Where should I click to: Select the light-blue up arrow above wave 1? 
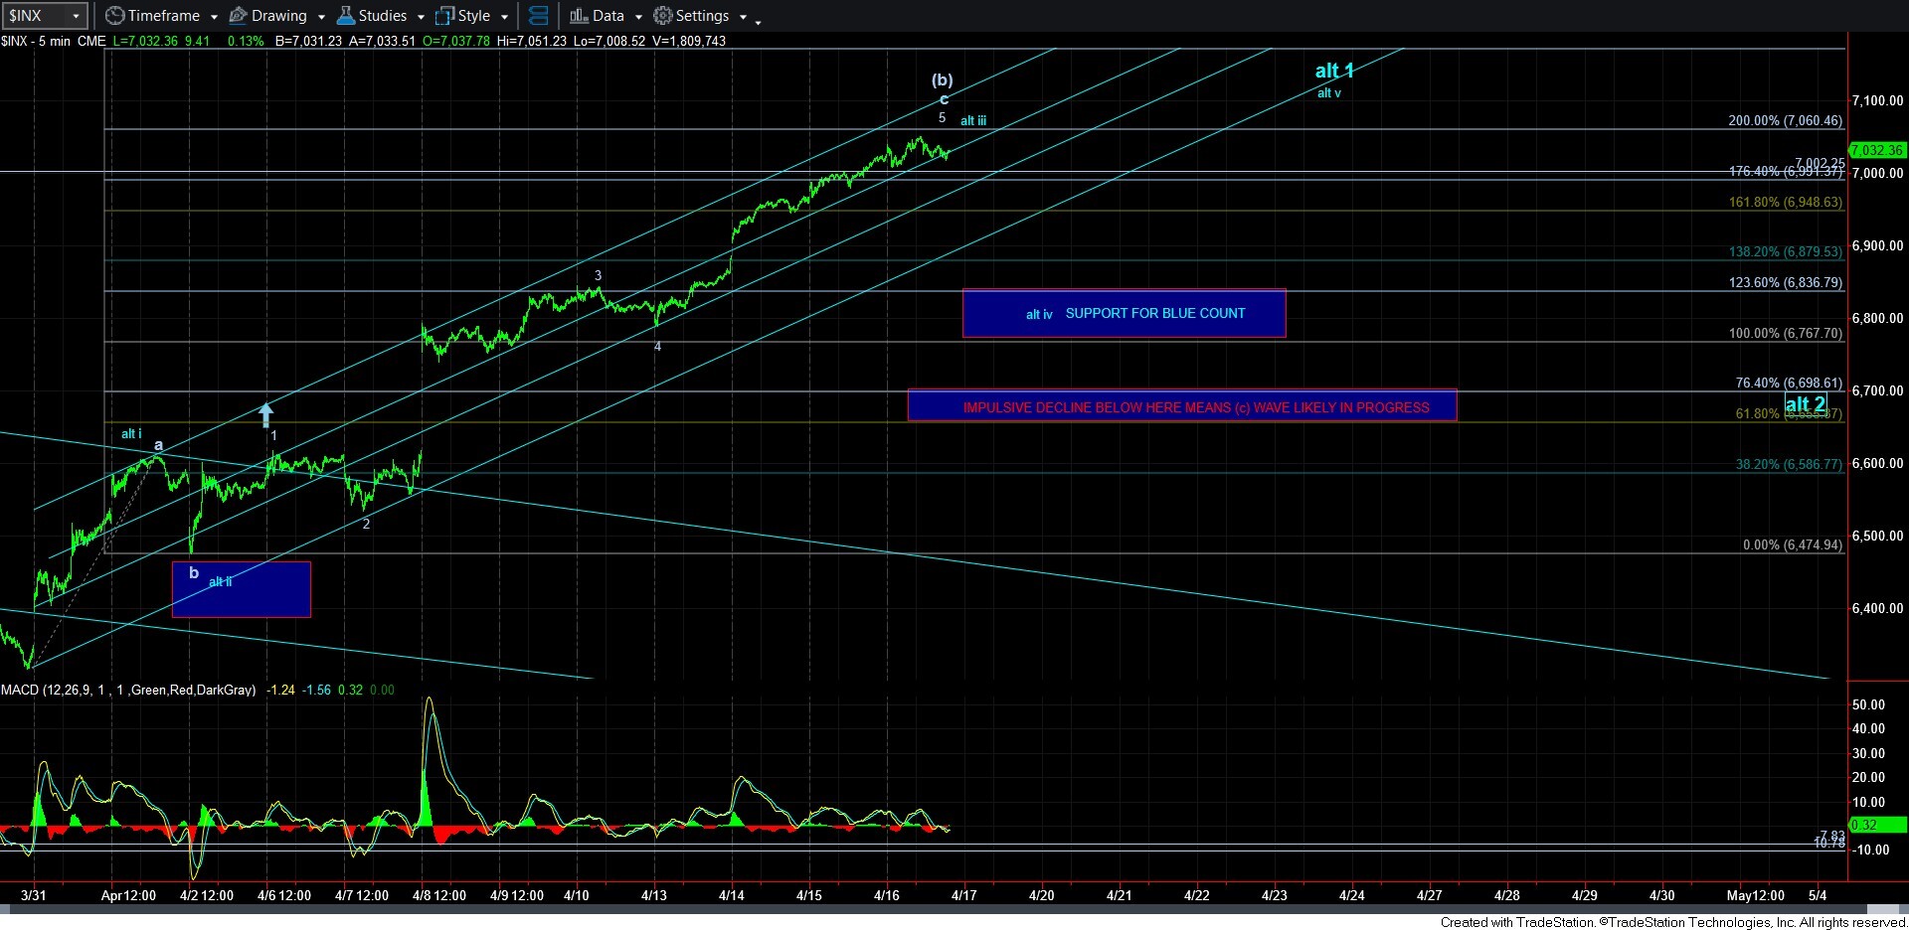click(x=266, y=413)
